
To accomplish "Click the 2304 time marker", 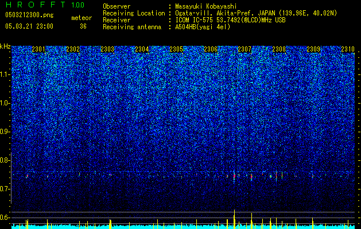I will 142,49.
